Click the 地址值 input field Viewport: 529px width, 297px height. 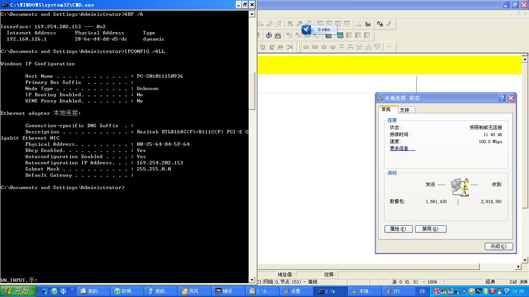[309, 275]
